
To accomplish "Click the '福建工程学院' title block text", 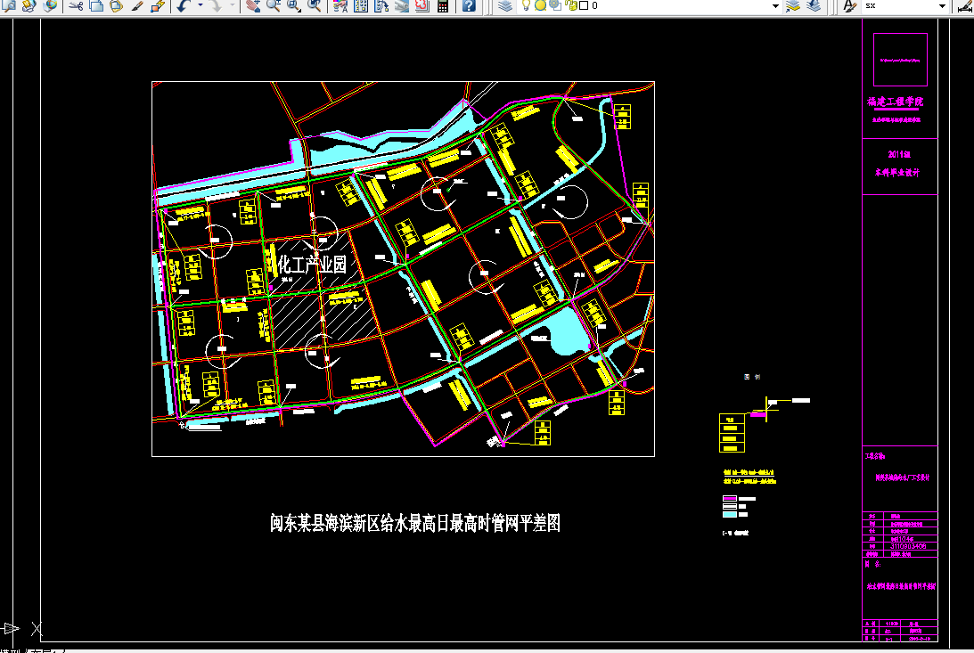I will point(895,102).
